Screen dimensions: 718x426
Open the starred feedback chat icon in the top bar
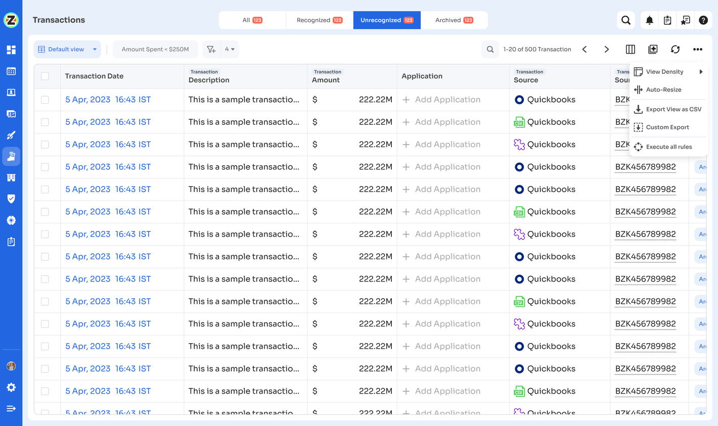coord(685,20)
